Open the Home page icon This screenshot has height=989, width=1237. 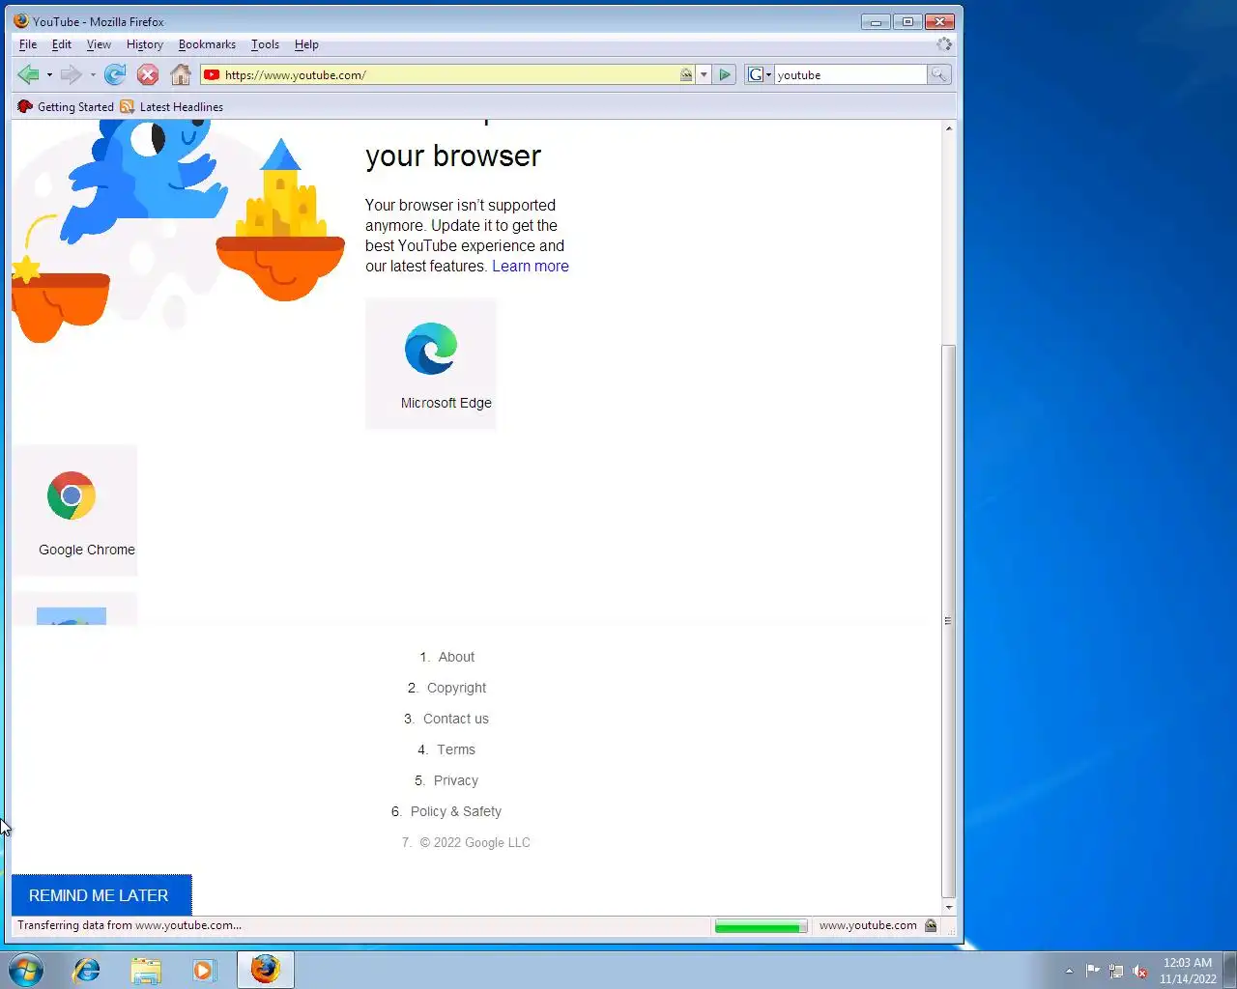click(x=181, y=74)
